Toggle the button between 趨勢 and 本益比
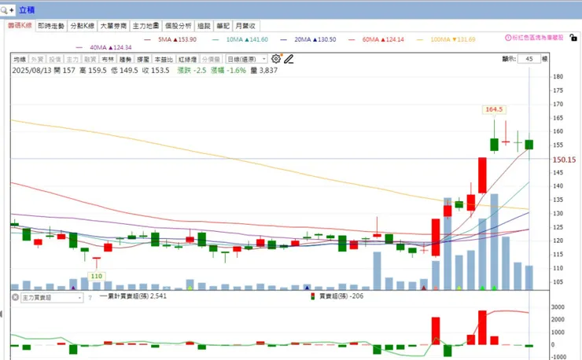This screenshot has height=360, width=582. [143, 60]
